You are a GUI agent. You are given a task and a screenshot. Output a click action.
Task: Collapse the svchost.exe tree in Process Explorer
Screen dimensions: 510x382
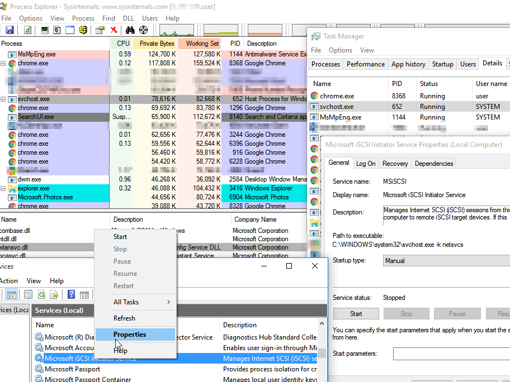pos(3,99)
